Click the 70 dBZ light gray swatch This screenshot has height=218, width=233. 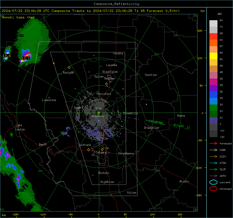[213, 24]
